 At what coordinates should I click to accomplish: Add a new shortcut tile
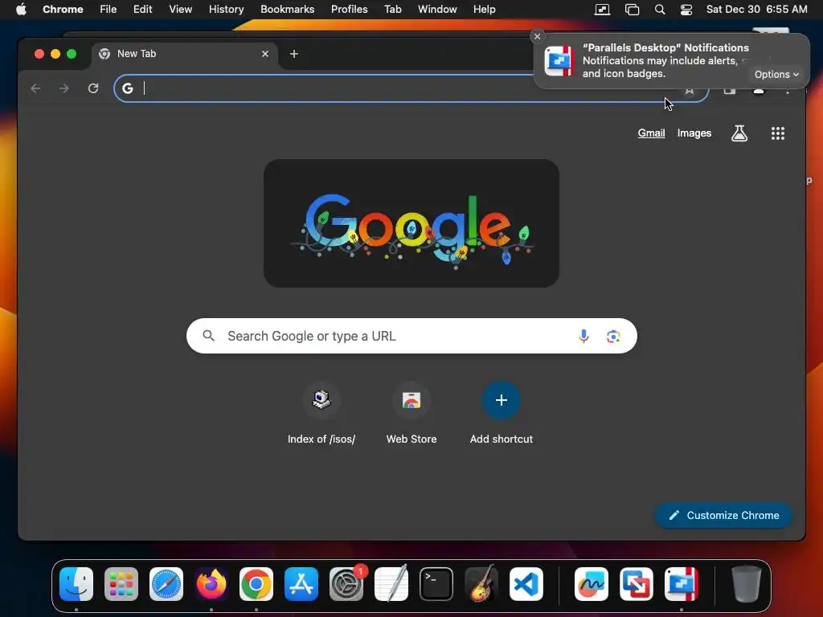pyautogui.click(x=502, y=415)
